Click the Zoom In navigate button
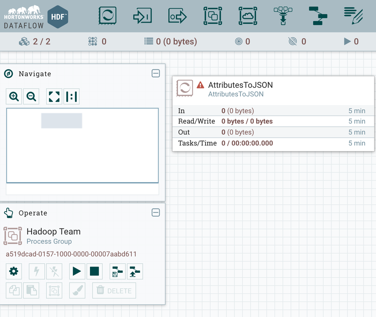The image size is (376, 317). tap(14, 96)
